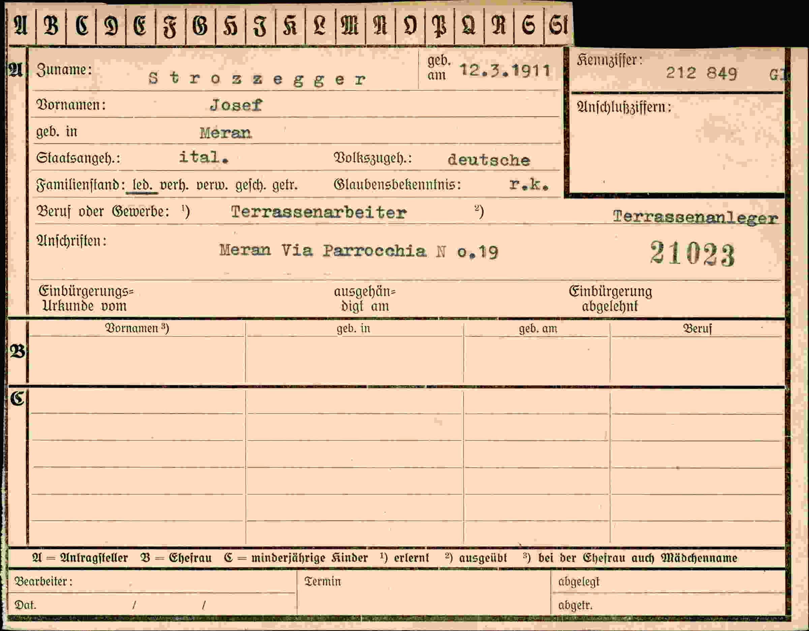Screen dimensions: 809x631
Task: Click legend entry 'A = Antragsteller'
Action: coord(80,558)
